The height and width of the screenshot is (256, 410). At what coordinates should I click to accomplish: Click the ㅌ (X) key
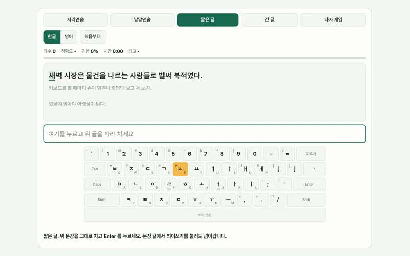pyautogui.click(x=145, y=200)
